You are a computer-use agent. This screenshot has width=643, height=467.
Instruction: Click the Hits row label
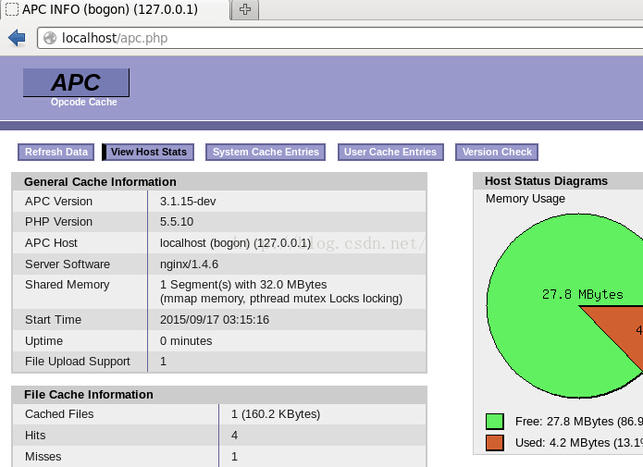(x=35, y=436)
